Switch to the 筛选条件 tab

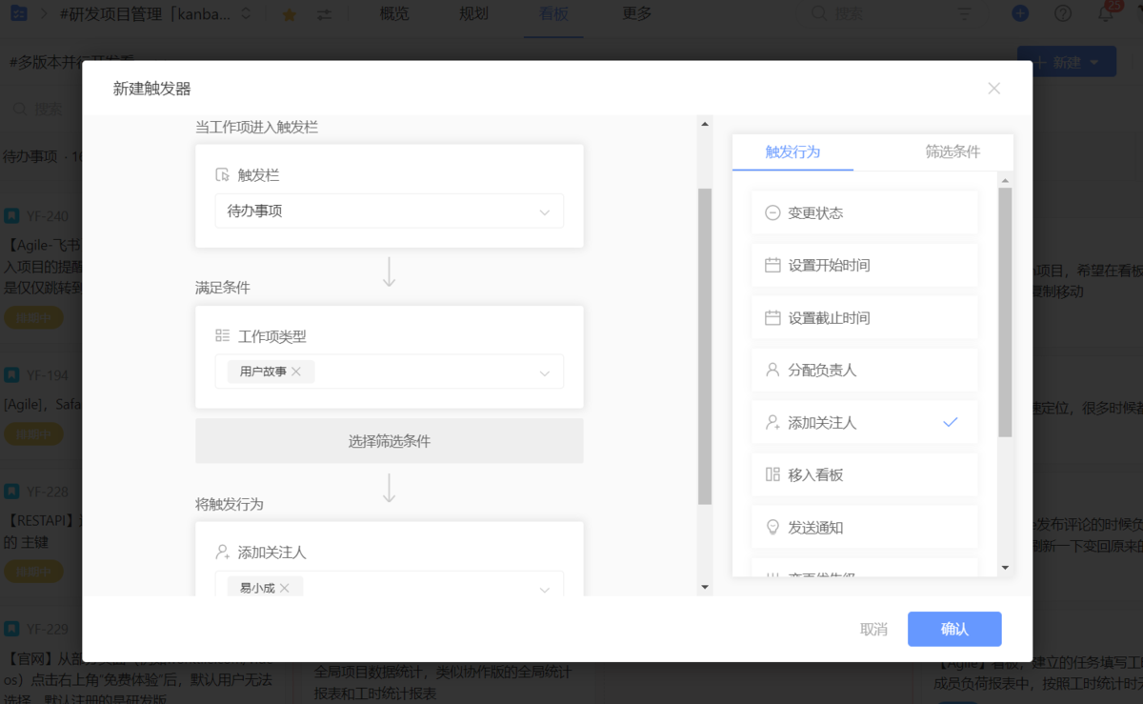pos(952,151)
